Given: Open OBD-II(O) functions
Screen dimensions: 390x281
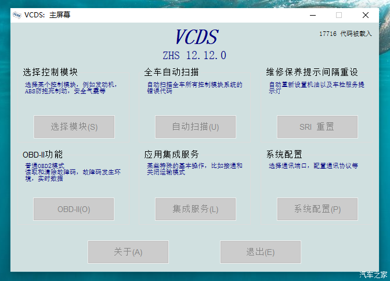Looking at the screenshot, I should [74, 209].
